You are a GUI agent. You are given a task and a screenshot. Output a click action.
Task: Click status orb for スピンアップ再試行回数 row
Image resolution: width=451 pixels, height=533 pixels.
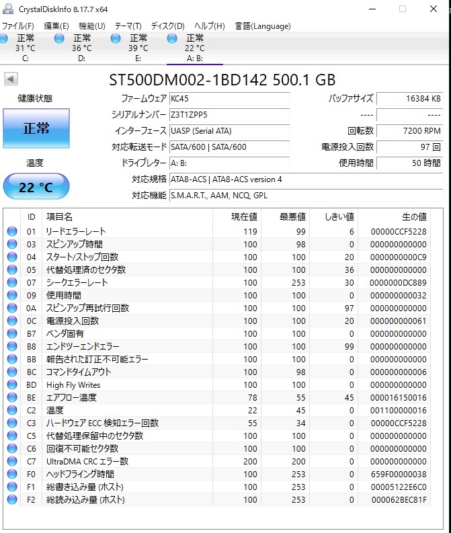pos(12,308)
